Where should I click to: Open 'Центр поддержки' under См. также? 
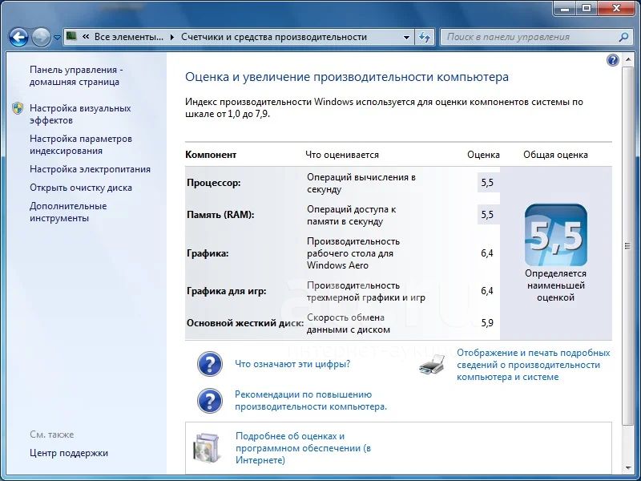69,453
